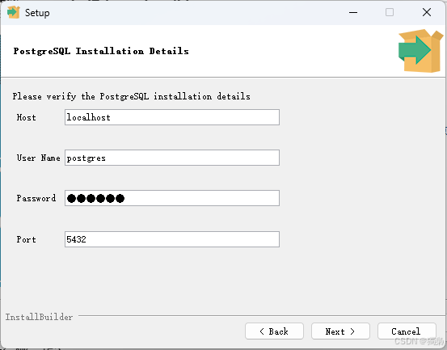Click the InstallBuilder text at bottom
Screen dimensions: 447x350
(39, 317)
